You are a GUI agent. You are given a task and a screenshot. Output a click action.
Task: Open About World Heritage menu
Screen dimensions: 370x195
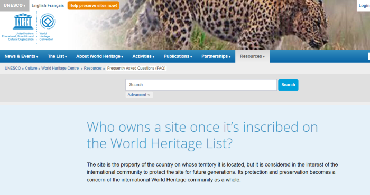coord(99,56)
